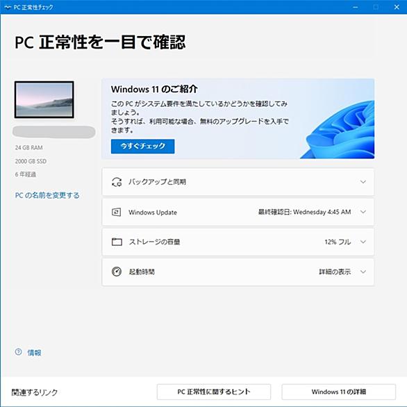Expand the 起動時間 chevron
Viewport: 407px width, 407px height.
coord(363,272)
